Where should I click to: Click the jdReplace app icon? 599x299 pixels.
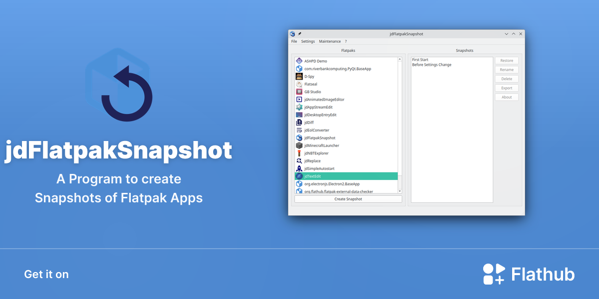299,161
